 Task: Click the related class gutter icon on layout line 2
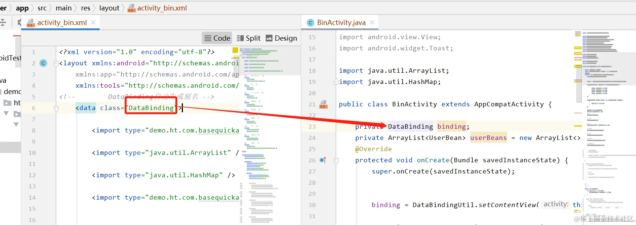click(x=43, y=63)
